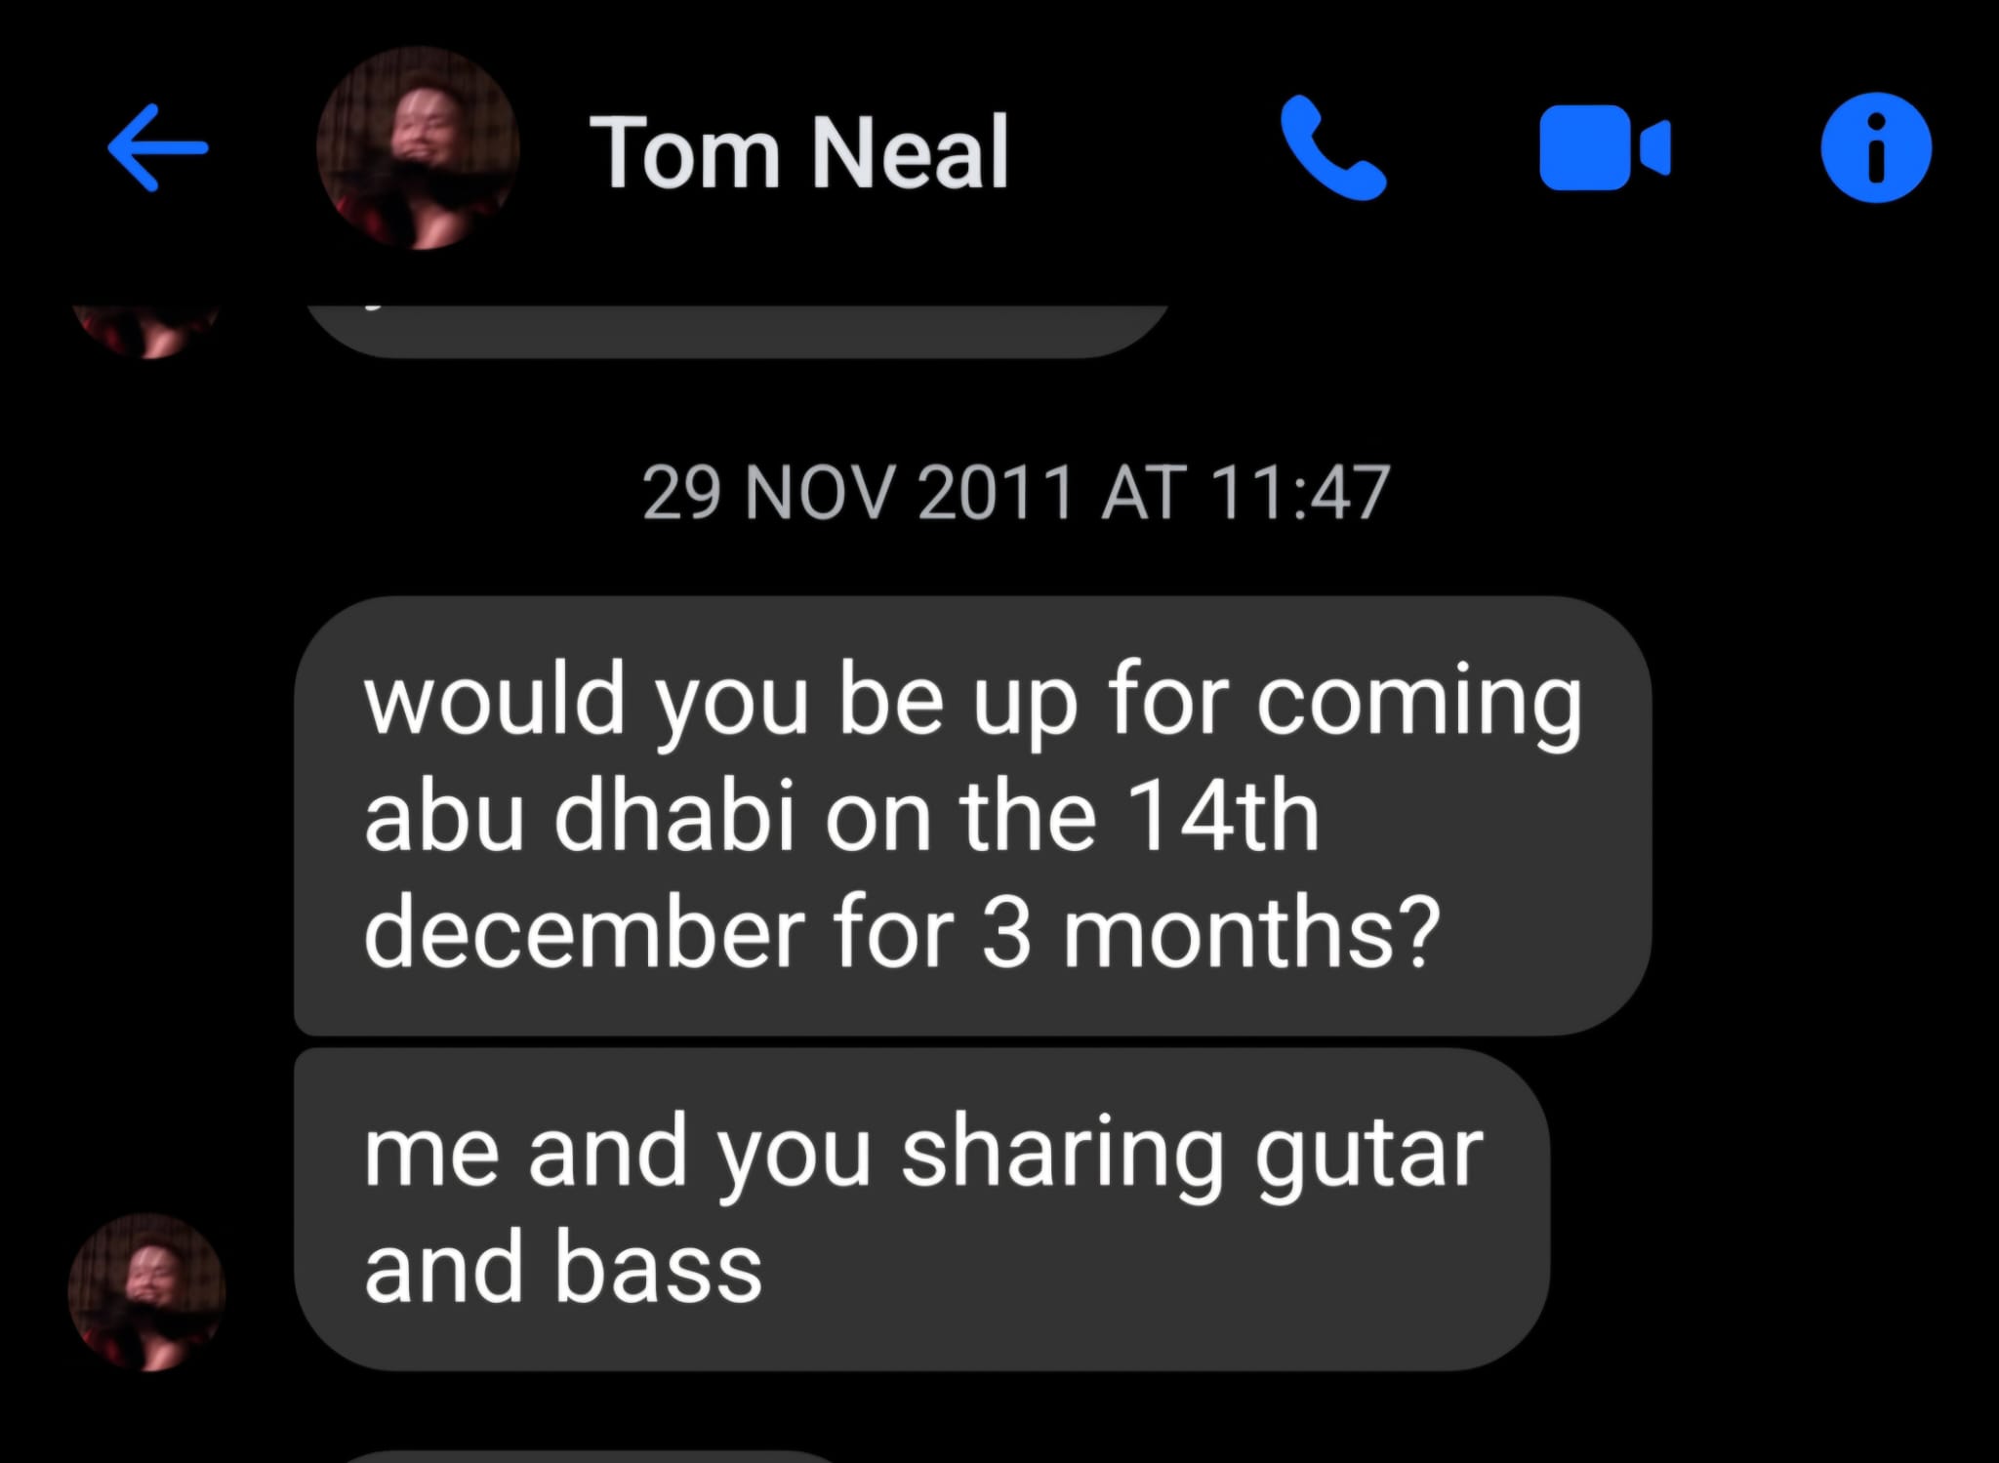Select the 'sharing gutar and bass' message
Image resolution: width=1999 pixels, height=1463 pixels.
click(920, 1208)
